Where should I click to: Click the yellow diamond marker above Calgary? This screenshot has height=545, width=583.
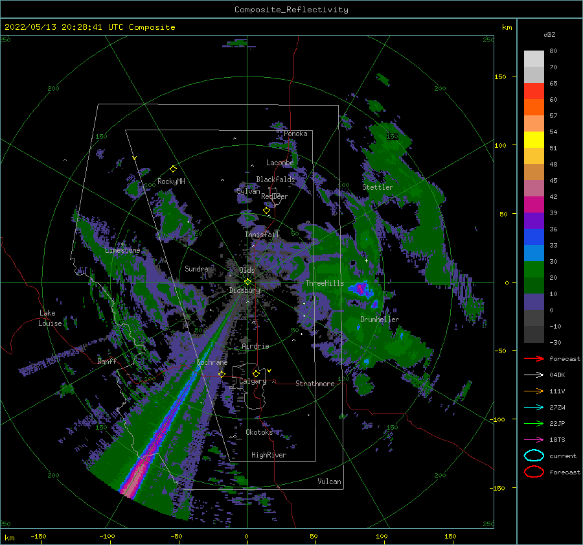[x=256, y=373]
